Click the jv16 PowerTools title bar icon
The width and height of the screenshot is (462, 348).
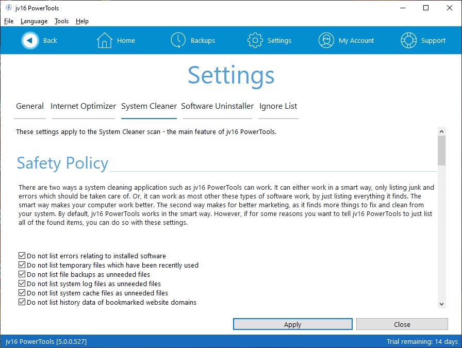click(9, 8)
